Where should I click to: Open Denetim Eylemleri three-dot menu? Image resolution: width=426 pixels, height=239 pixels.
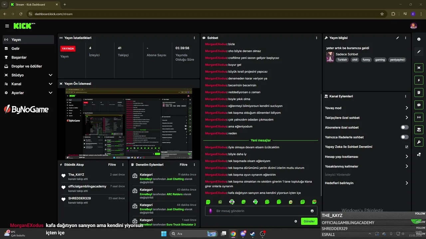194,165
